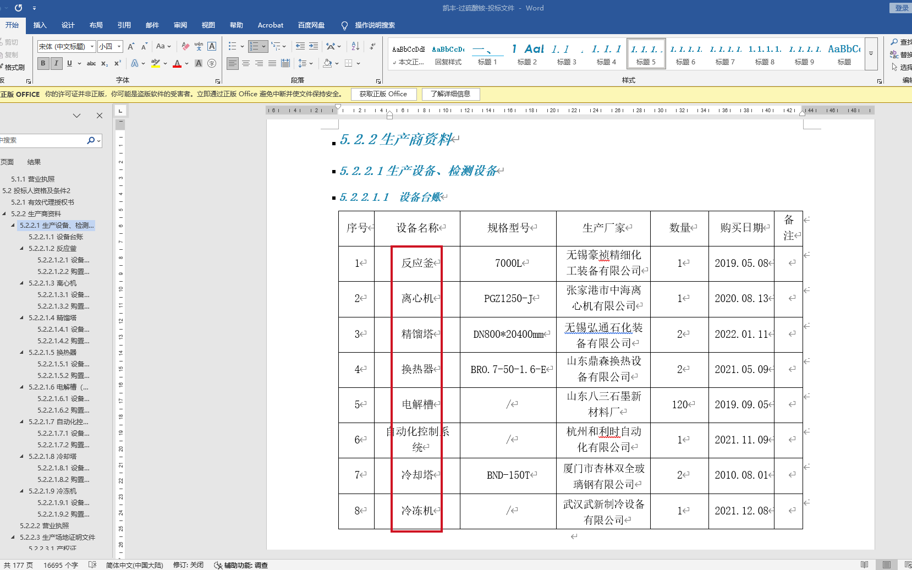Screen dimensions: 912x570
Task: Open the borders dropdown arrow
Action: pyautogui.click(x=358, y=63)
